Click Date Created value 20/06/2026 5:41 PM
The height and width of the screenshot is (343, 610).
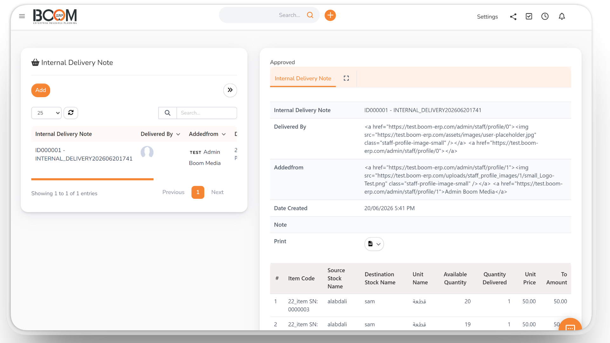389,208
